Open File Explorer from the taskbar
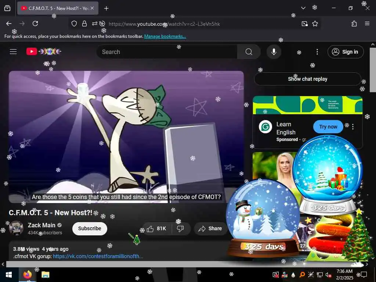Image resolution: width=376 pixels, height=282 pixels. coord(45,275)
